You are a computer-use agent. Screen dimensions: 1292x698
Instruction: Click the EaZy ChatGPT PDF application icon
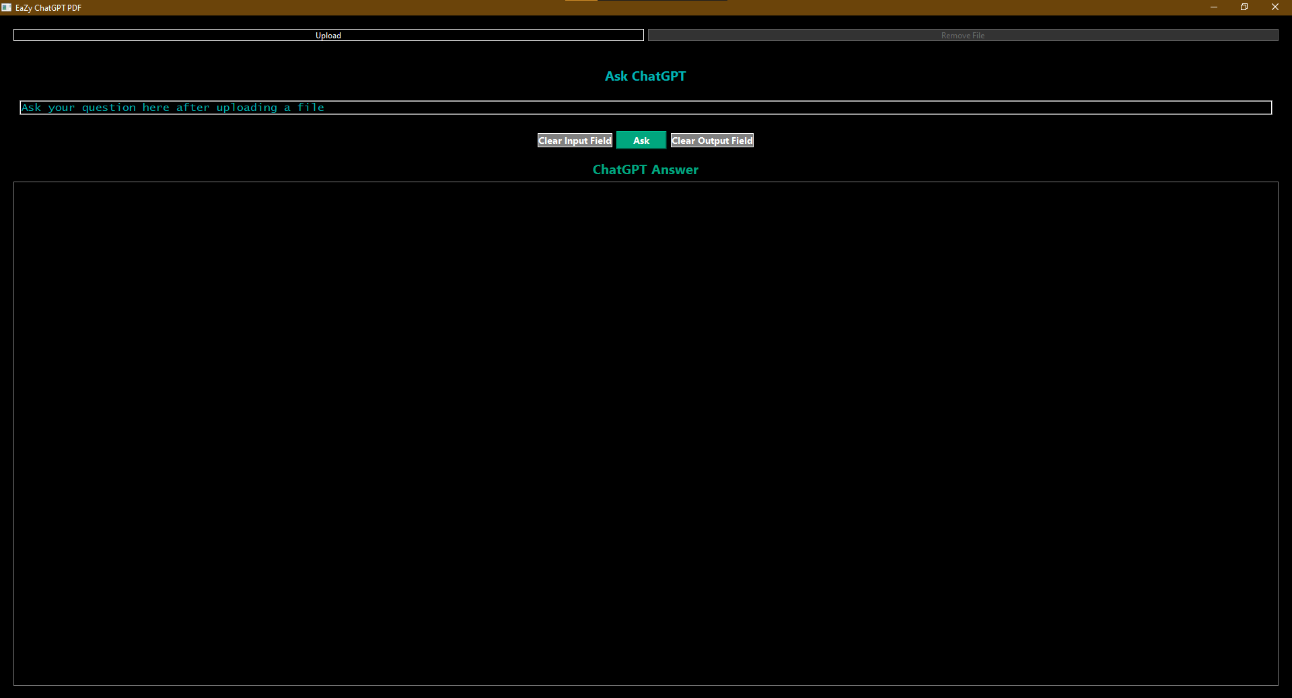[7, 7]
